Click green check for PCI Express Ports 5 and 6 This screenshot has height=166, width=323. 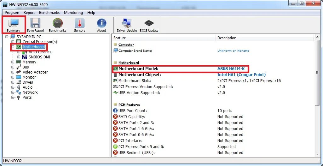(115, 147)
